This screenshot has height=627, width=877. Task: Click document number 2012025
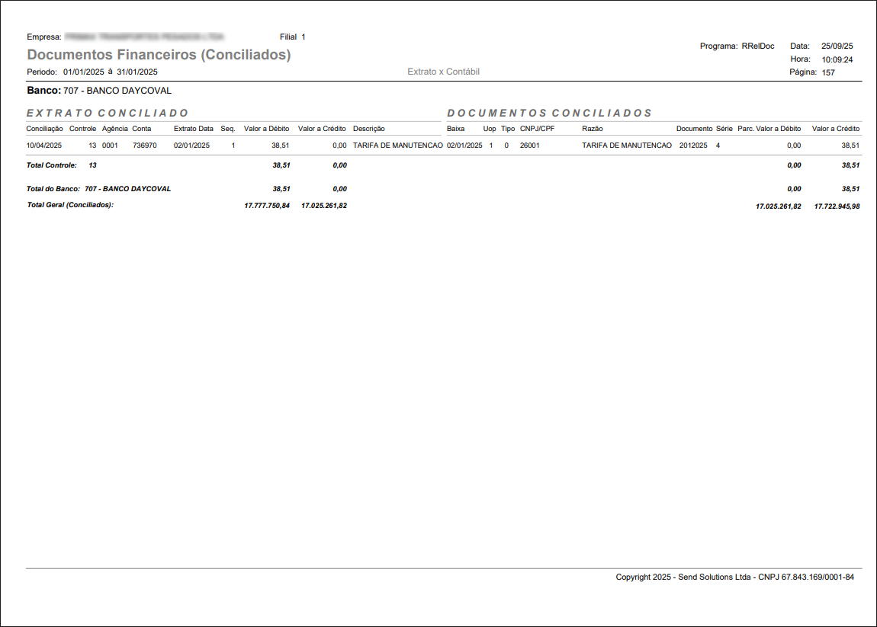click(693, 145)
